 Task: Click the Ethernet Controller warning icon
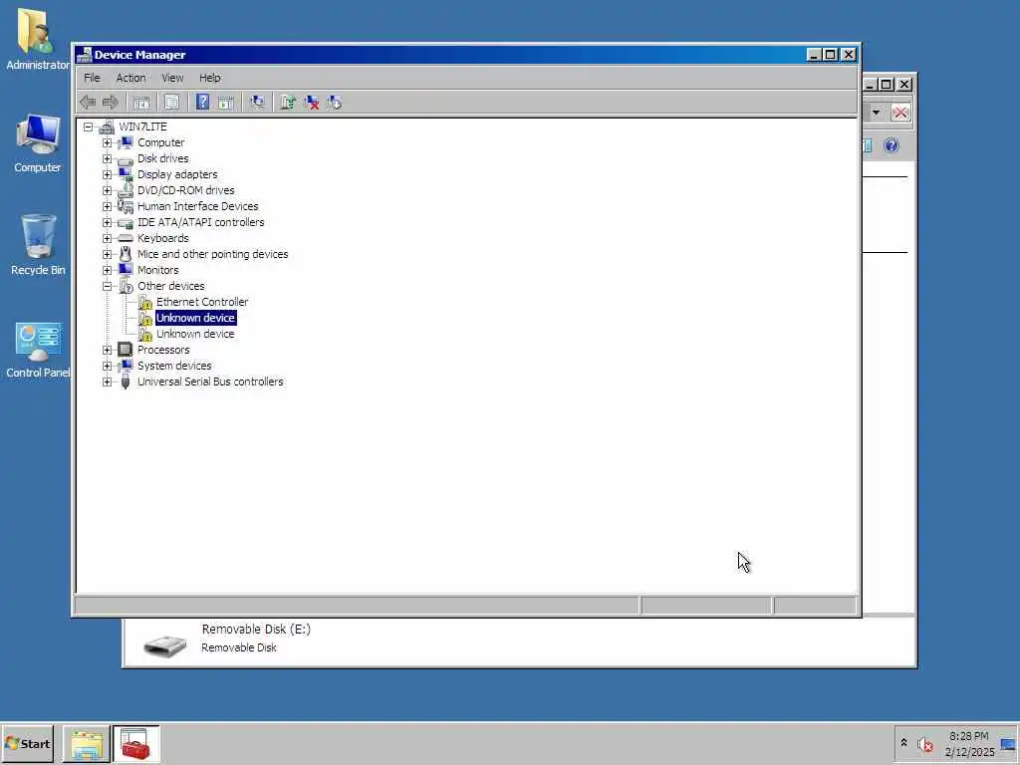(x=145, y=302)
